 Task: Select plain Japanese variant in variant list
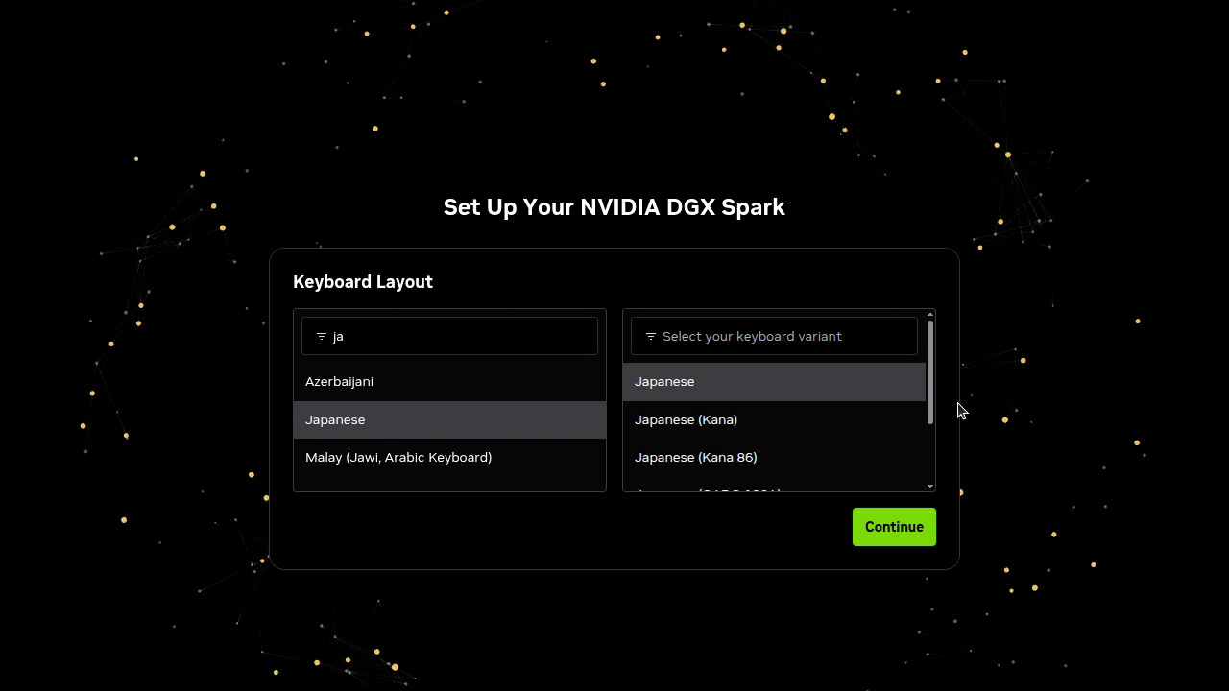pyautogui.click(x=774, y=382)
